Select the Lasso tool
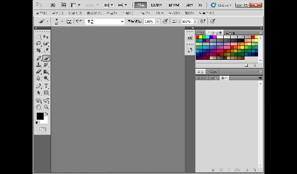 click(x=39, y=44)
